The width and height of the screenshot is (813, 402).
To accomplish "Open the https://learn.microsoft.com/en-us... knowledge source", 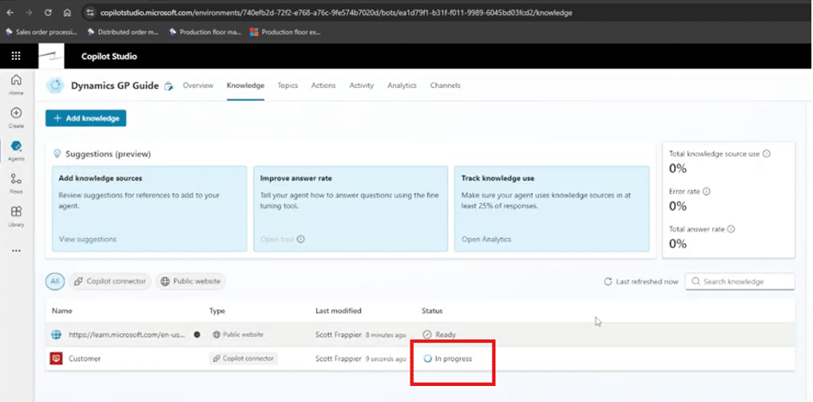I will 127,335.
